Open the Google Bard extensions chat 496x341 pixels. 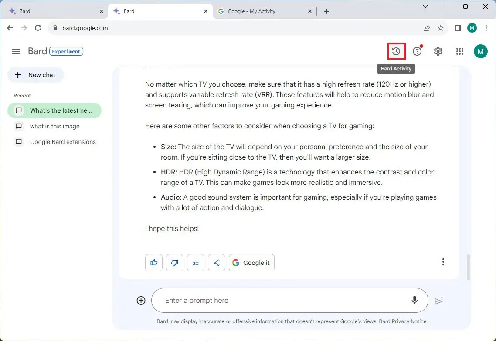pos(54,142)
